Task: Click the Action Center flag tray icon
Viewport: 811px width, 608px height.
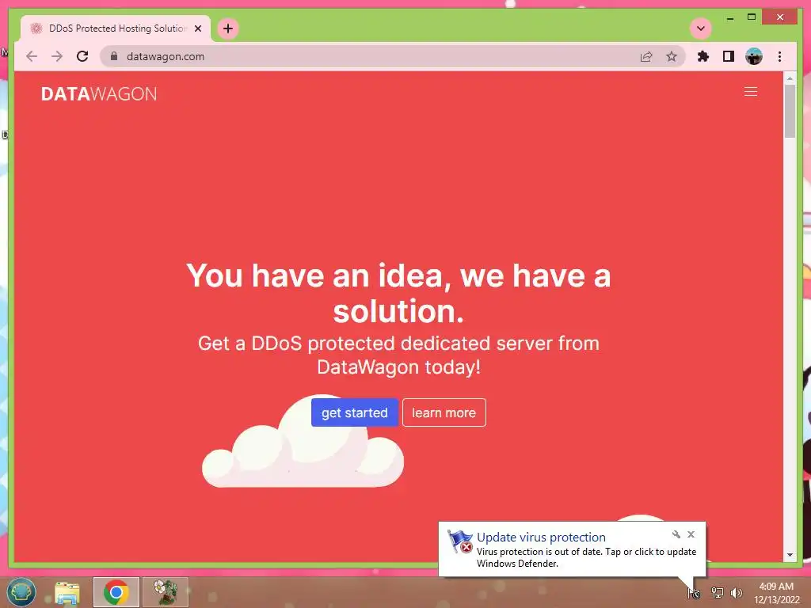Action: tap(694, 593)
